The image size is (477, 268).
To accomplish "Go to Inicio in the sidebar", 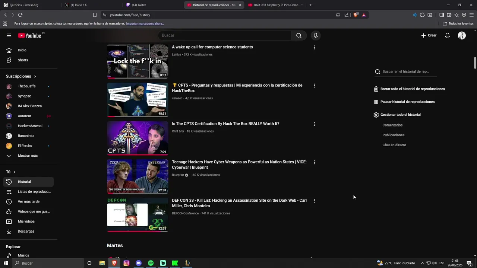I will point(28,50).
